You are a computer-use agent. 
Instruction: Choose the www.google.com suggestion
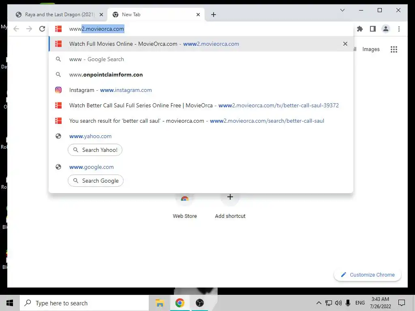click(201, 167)
